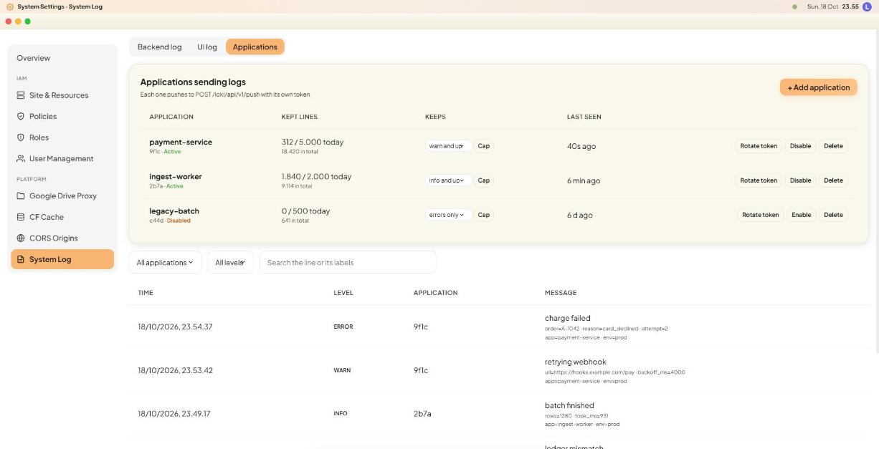
Task: Click the CORS Origins globe icon
Action: (x=21, y=238)
